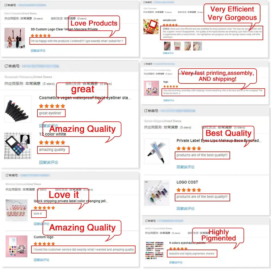Open the liquid eyeliner product thumbnail
This screenshot has height=271, width=271.
coord(18,109)
